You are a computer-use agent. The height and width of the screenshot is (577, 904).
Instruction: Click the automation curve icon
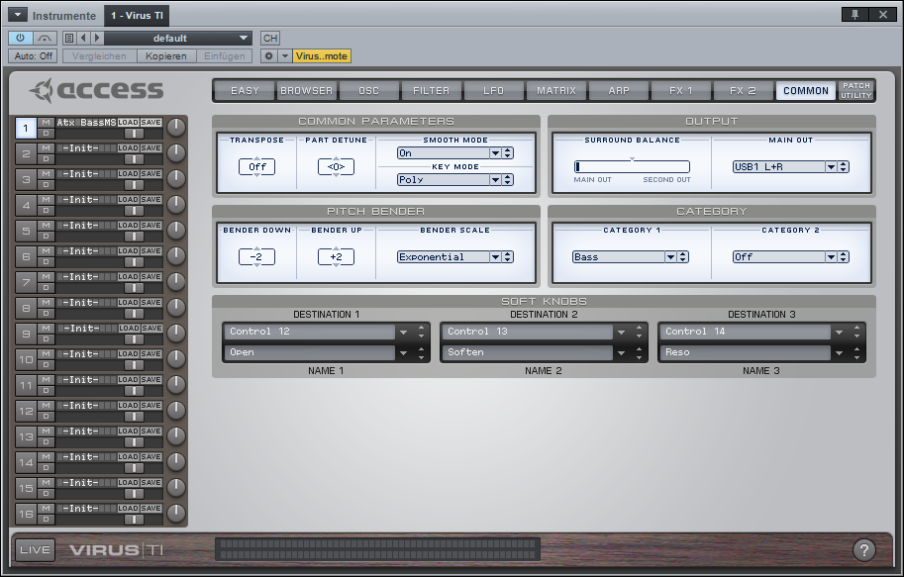click(44, 38)
